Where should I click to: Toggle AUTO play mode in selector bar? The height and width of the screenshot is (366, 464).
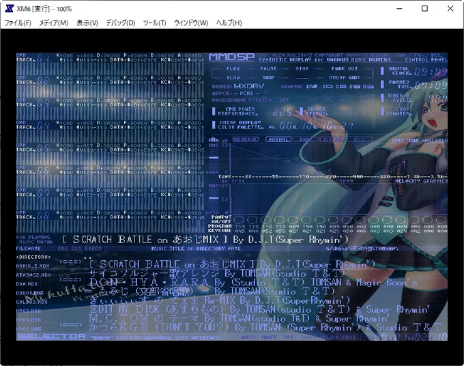[x=248, y=337]
